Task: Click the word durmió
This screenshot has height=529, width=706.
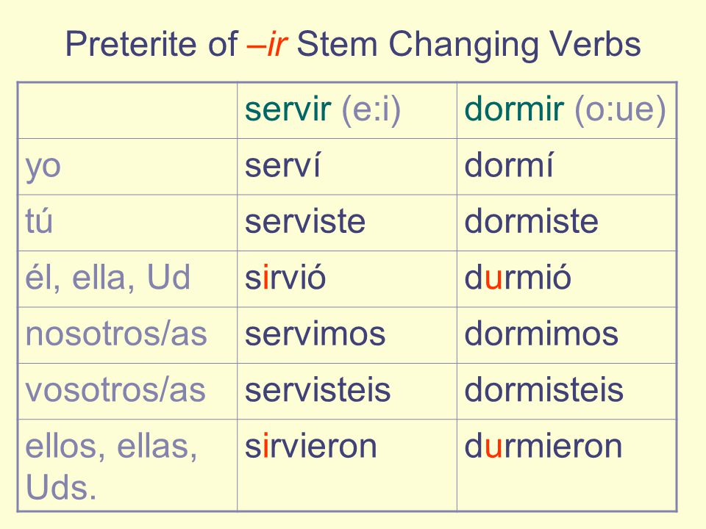Action: [x=518, y=278]
